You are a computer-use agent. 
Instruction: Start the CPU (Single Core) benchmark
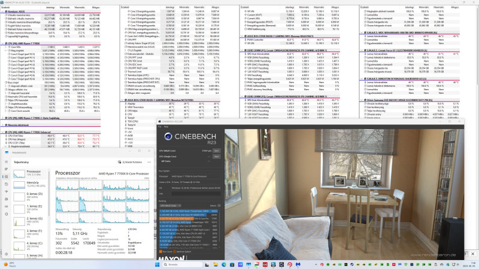point(216,157)
